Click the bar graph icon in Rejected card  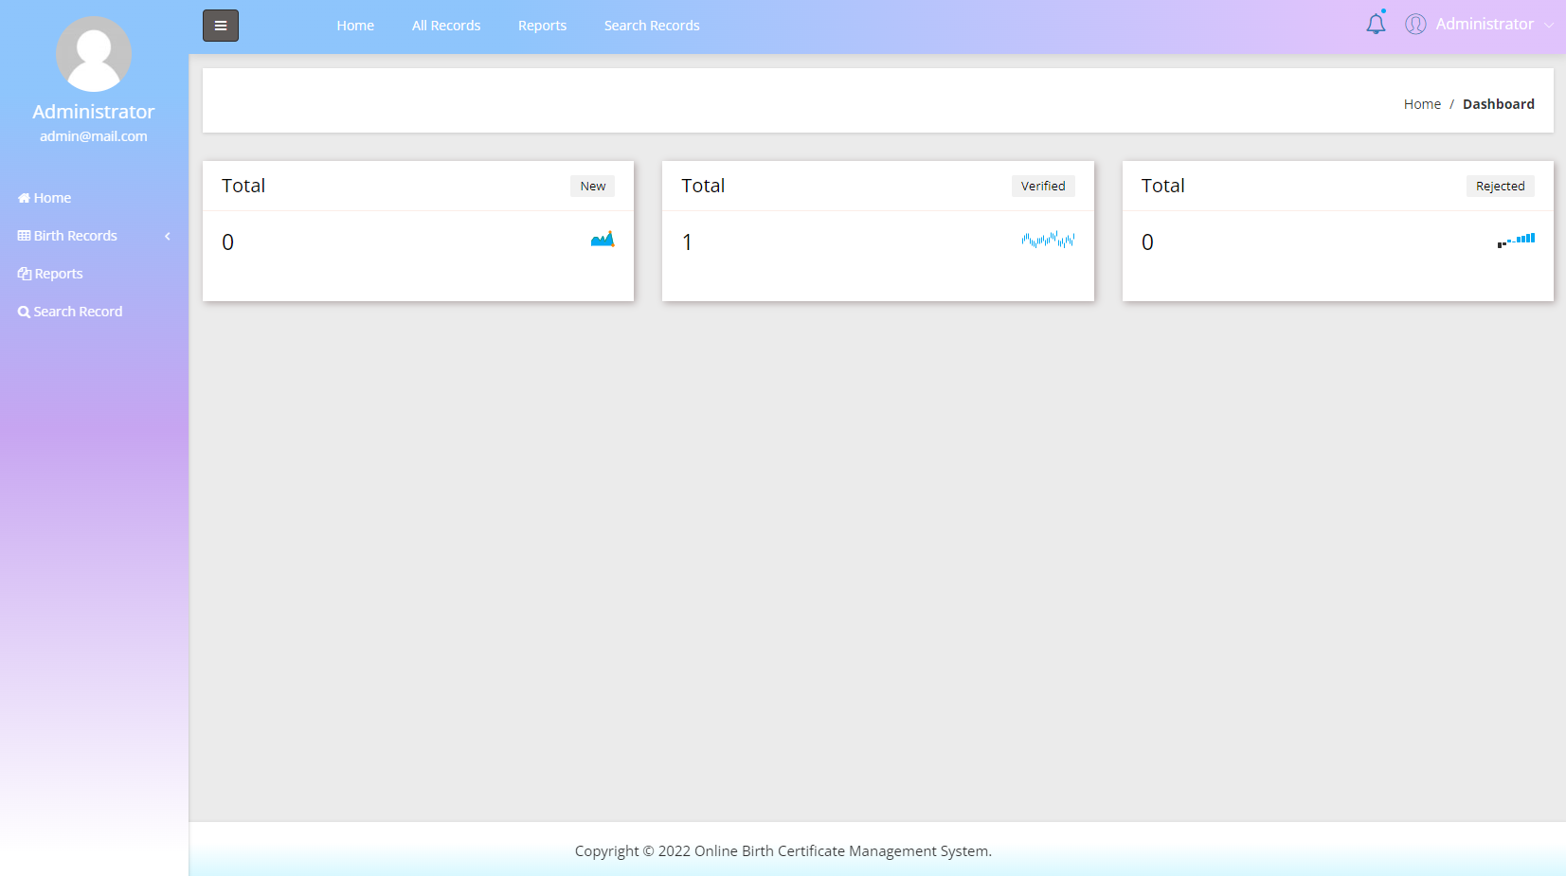pos(1516,240)
